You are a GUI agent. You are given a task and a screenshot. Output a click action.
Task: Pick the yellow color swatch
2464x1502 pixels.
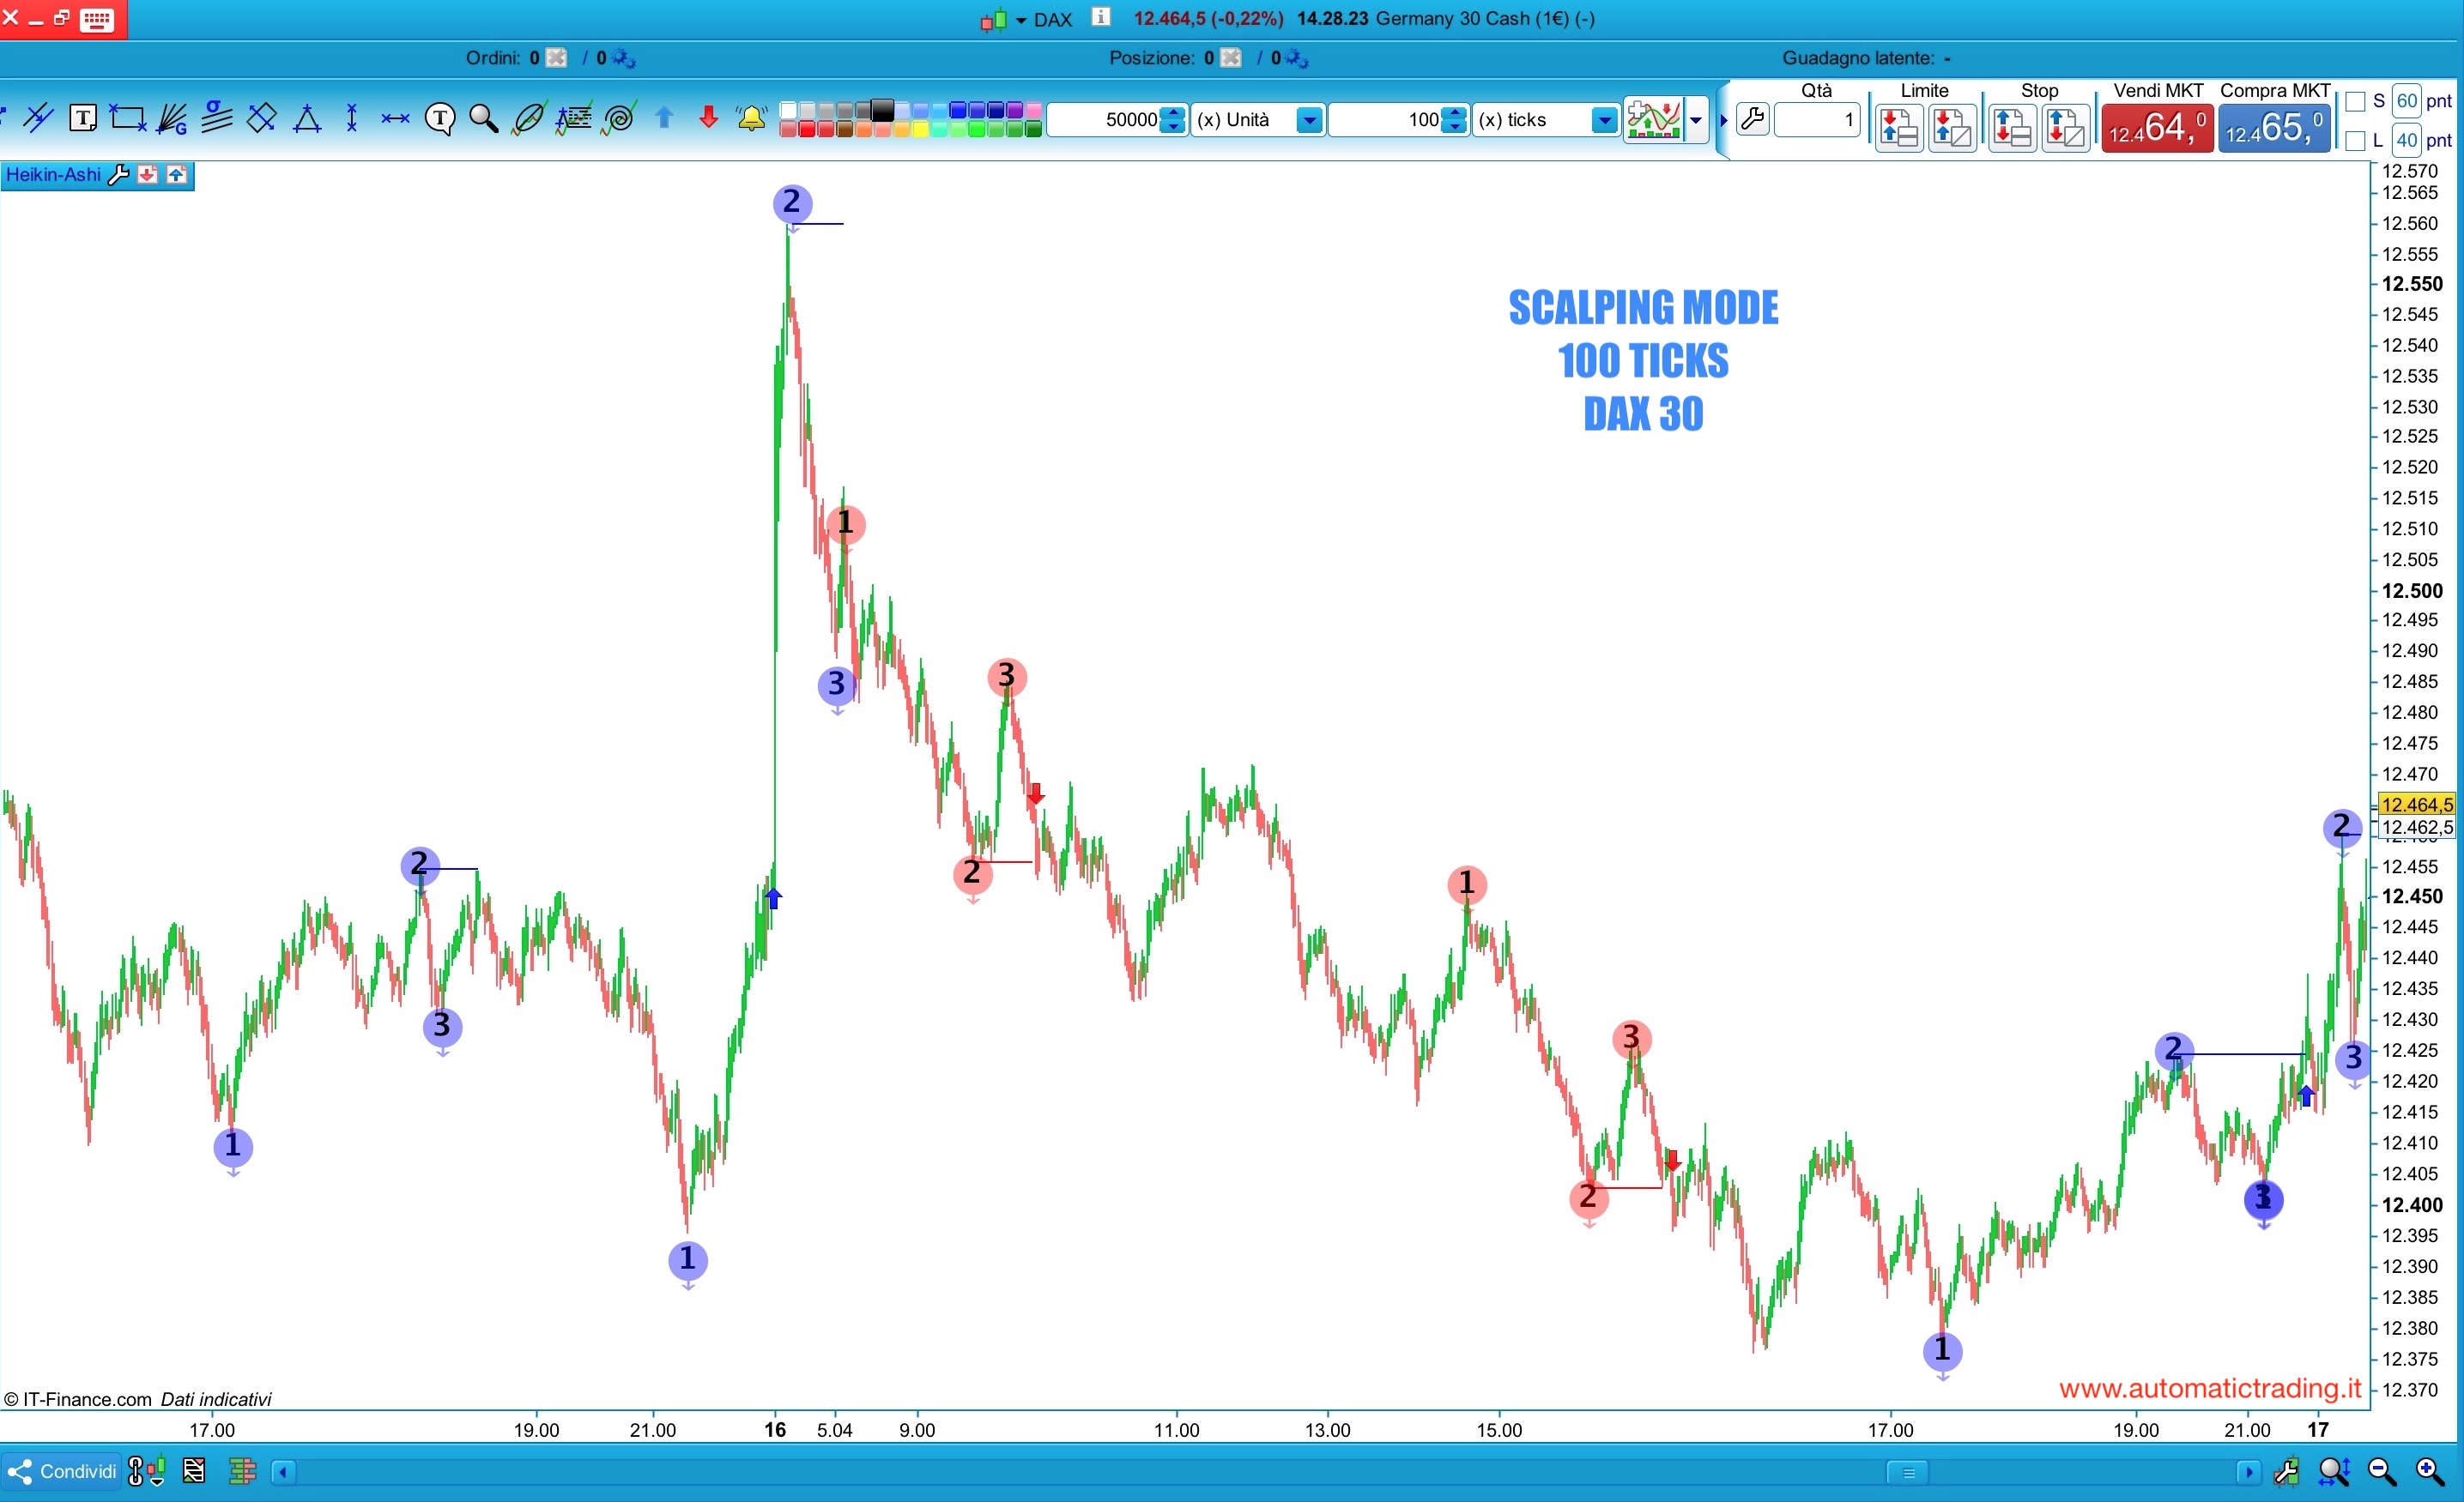(921, 130)
